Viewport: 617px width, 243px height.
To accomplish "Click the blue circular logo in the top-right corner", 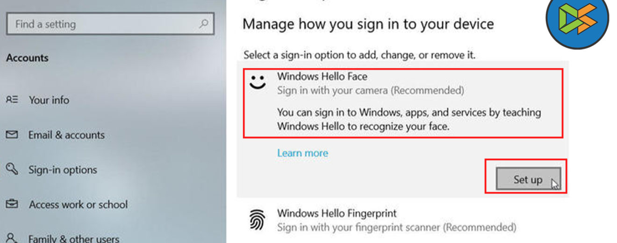I will (577, 19).
